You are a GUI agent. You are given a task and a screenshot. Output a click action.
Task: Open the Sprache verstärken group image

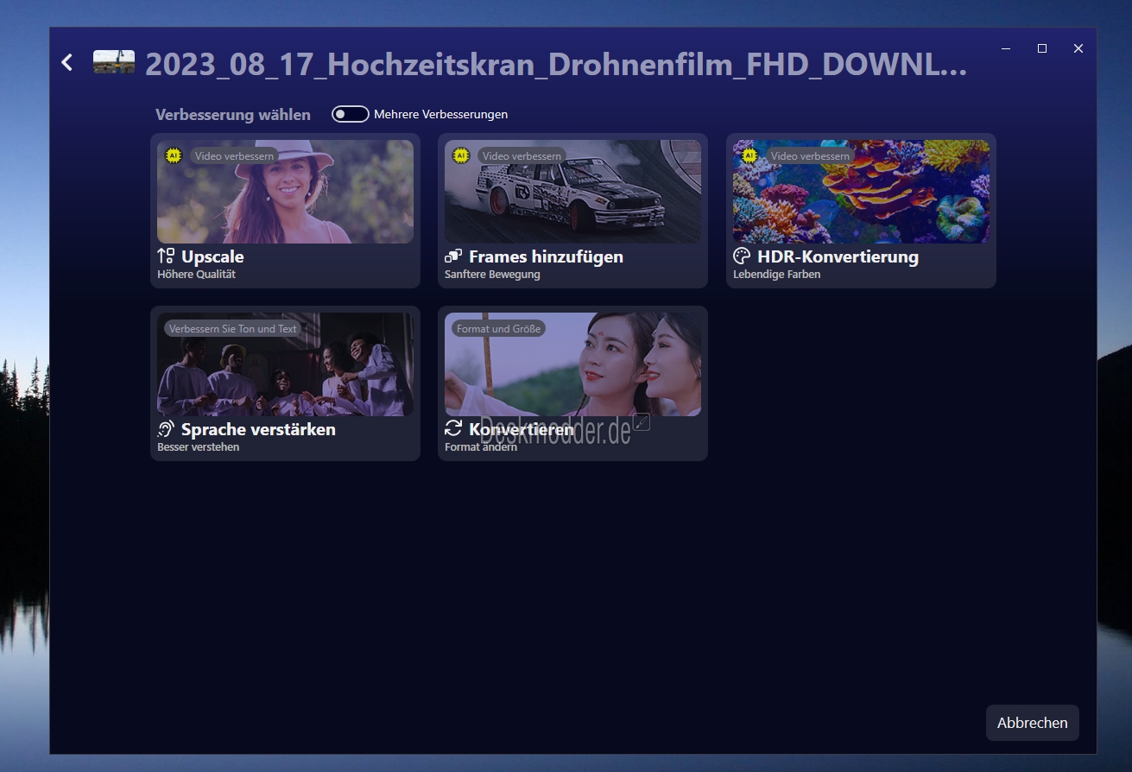tap(285, 364)
